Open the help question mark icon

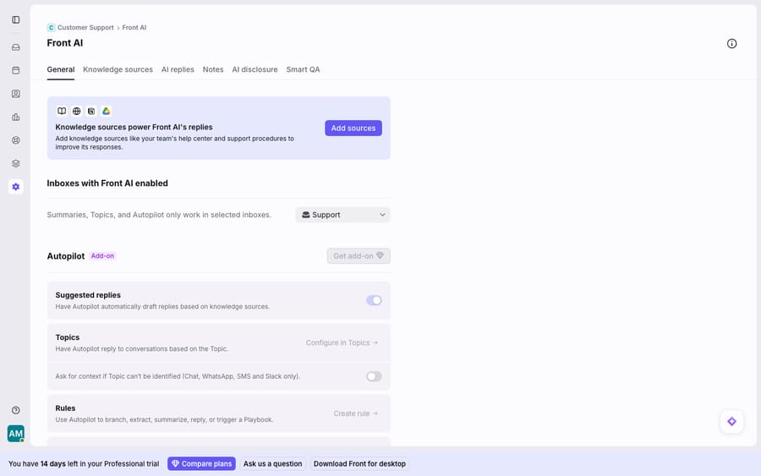15,410
